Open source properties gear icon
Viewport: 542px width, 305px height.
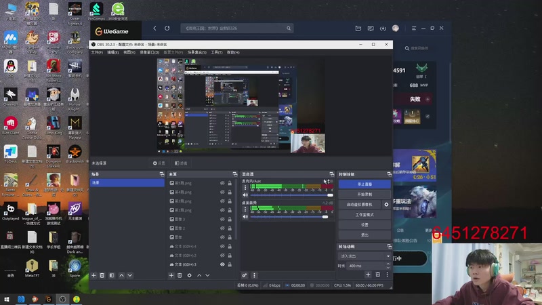pyautogui.click(x=190, y=275)
